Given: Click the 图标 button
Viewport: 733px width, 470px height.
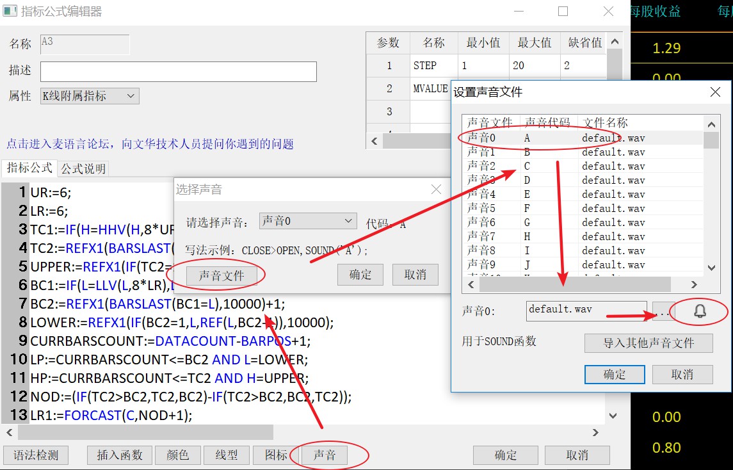Looking at the screenshot, I should pyautogui.click(x=276, y=455).
